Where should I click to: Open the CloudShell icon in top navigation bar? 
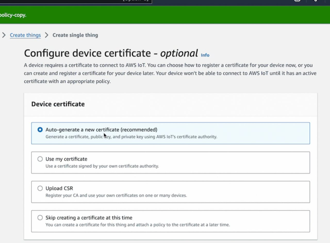coord(297,1)
